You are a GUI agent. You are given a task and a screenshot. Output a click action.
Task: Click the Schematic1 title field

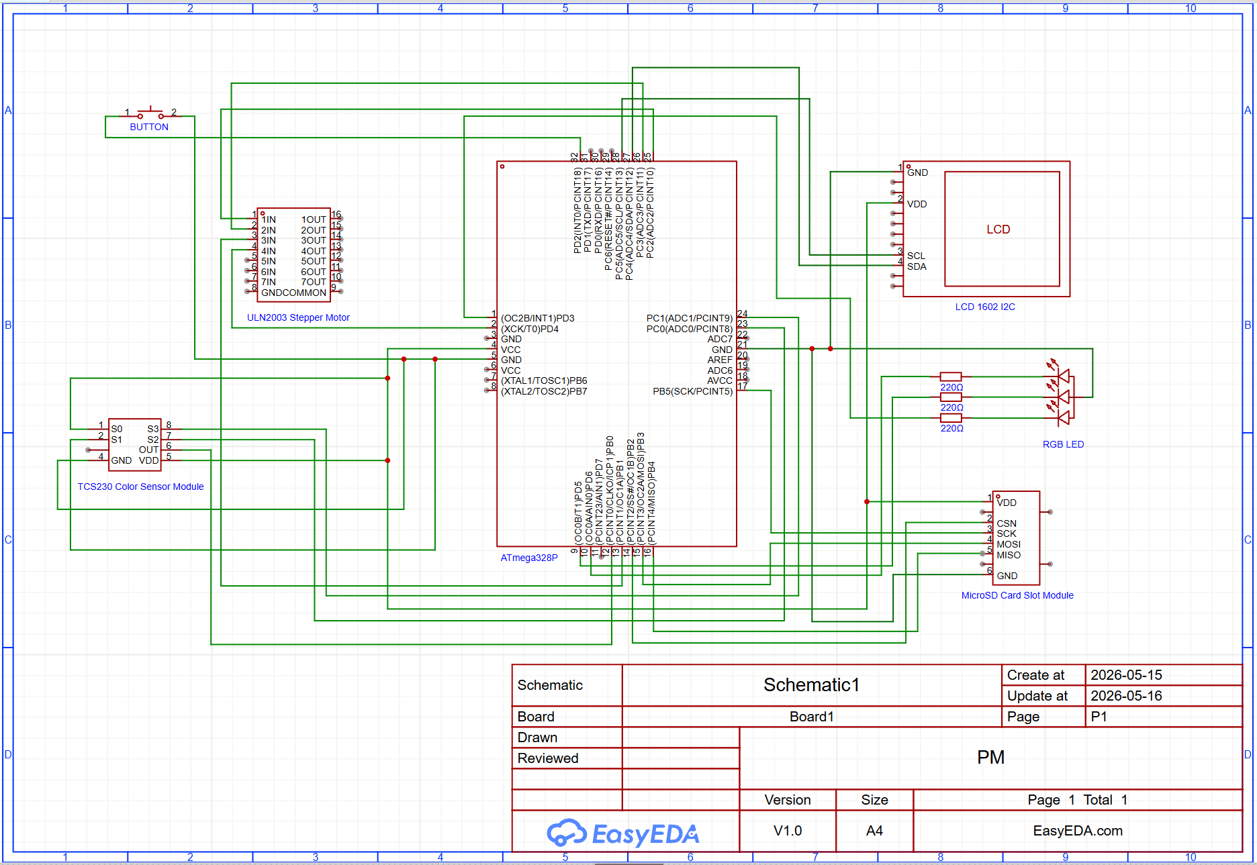pyautogui.click(x=811, y=684)
